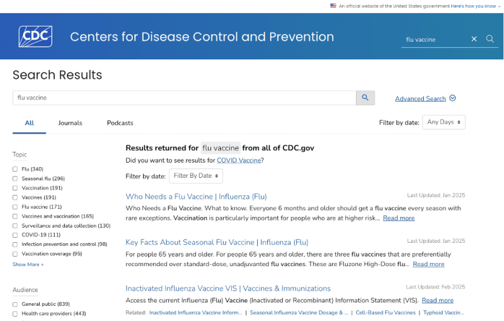Open "Inactivated Influenza Vaccine VIS" result
This screenshot has width=504, height=321.
pos(228,288)
